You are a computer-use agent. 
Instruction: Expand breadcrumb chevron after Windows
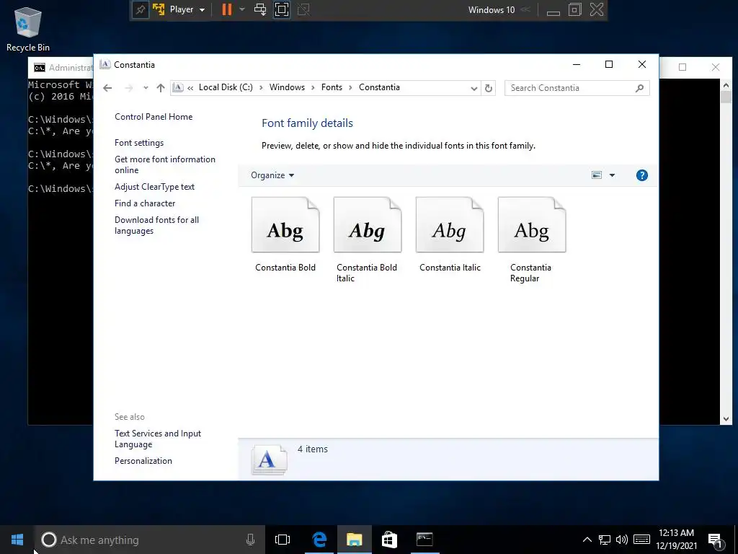coord(313,87)
